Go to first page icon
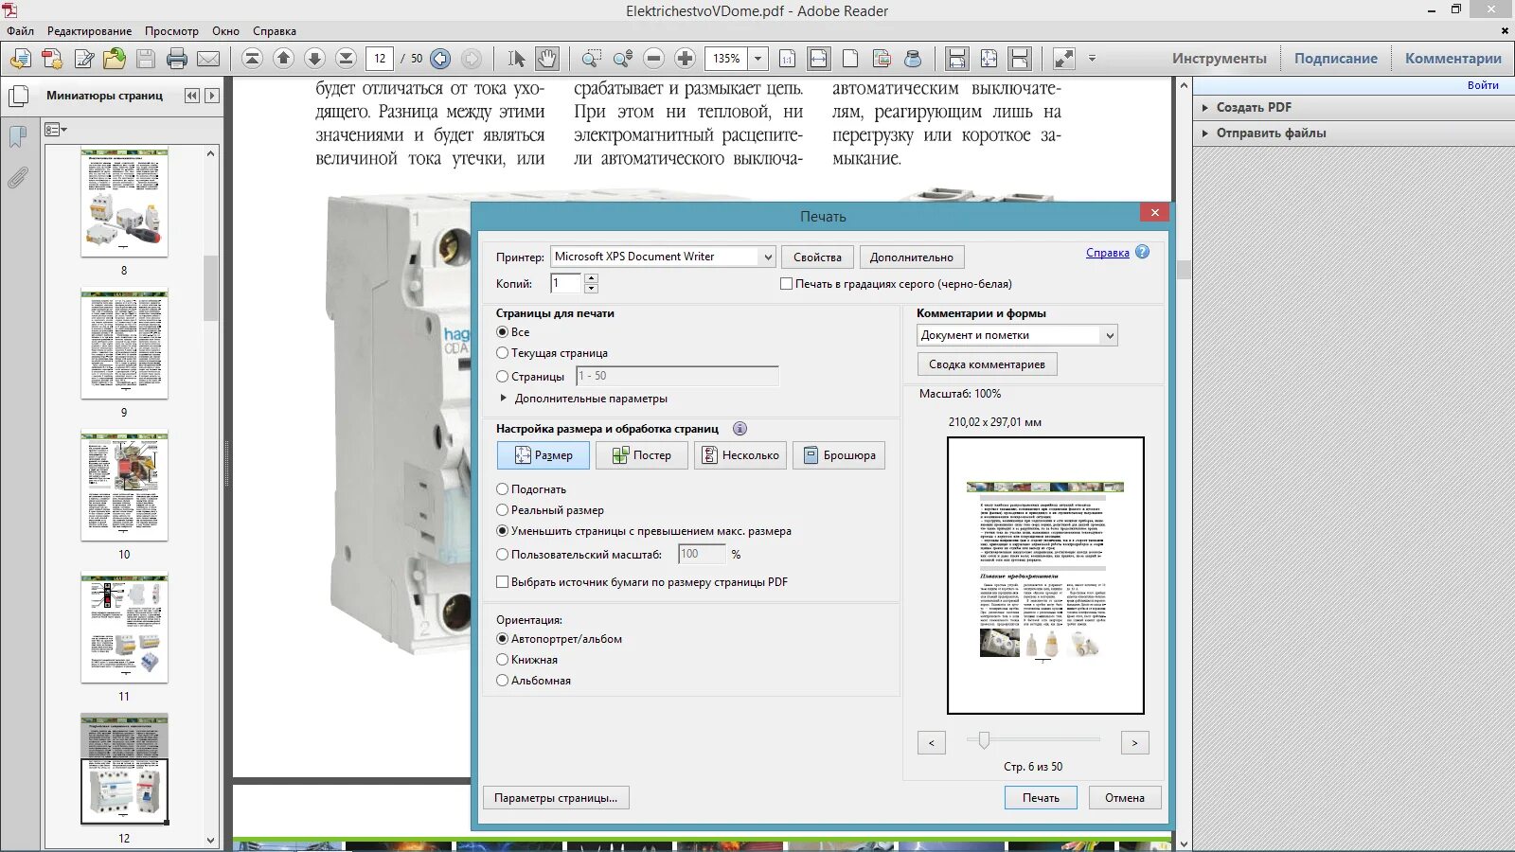Viewport: 1515px width, 852px height. [252, 59]
